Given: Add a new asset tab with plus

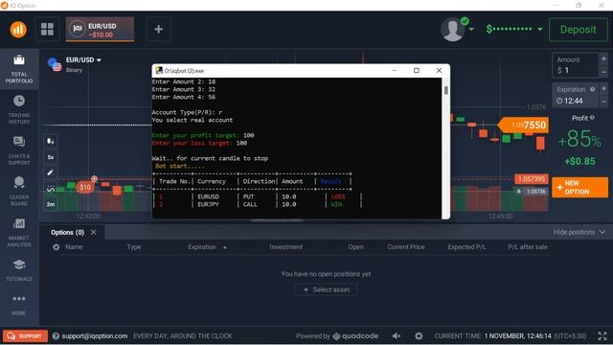Looking at the screenshot, I should (x=158, y=29).
